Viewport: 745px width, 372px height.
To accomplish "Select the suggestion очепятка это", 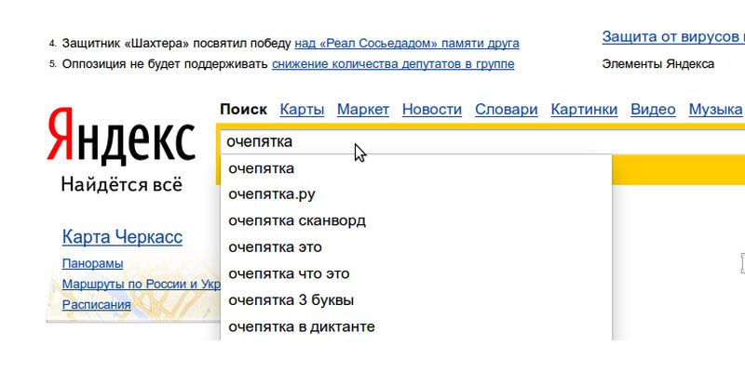I will [416, 247].
